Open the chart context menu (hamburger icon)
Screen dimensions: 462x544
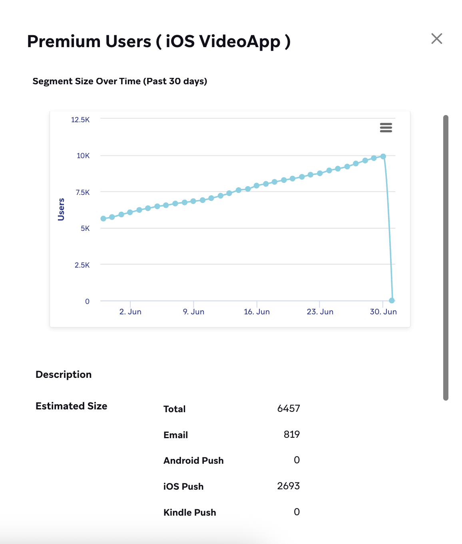pos(386,127)
